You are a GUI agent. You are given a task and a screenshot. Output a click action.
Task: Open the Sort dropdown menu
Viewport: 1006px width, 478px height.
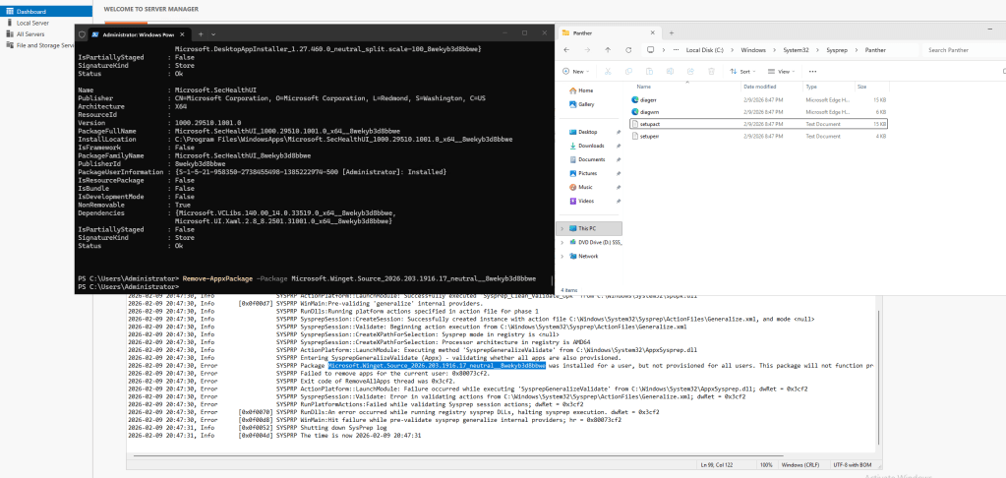click(744, 71)
